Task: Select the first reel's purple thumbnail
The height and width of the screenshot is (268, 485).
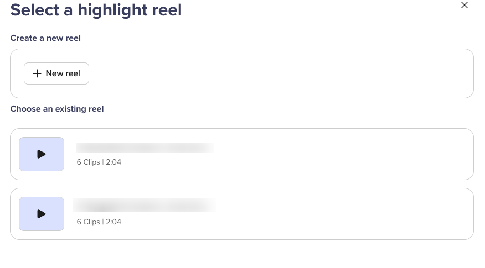Action: click(x=42, y=154)
